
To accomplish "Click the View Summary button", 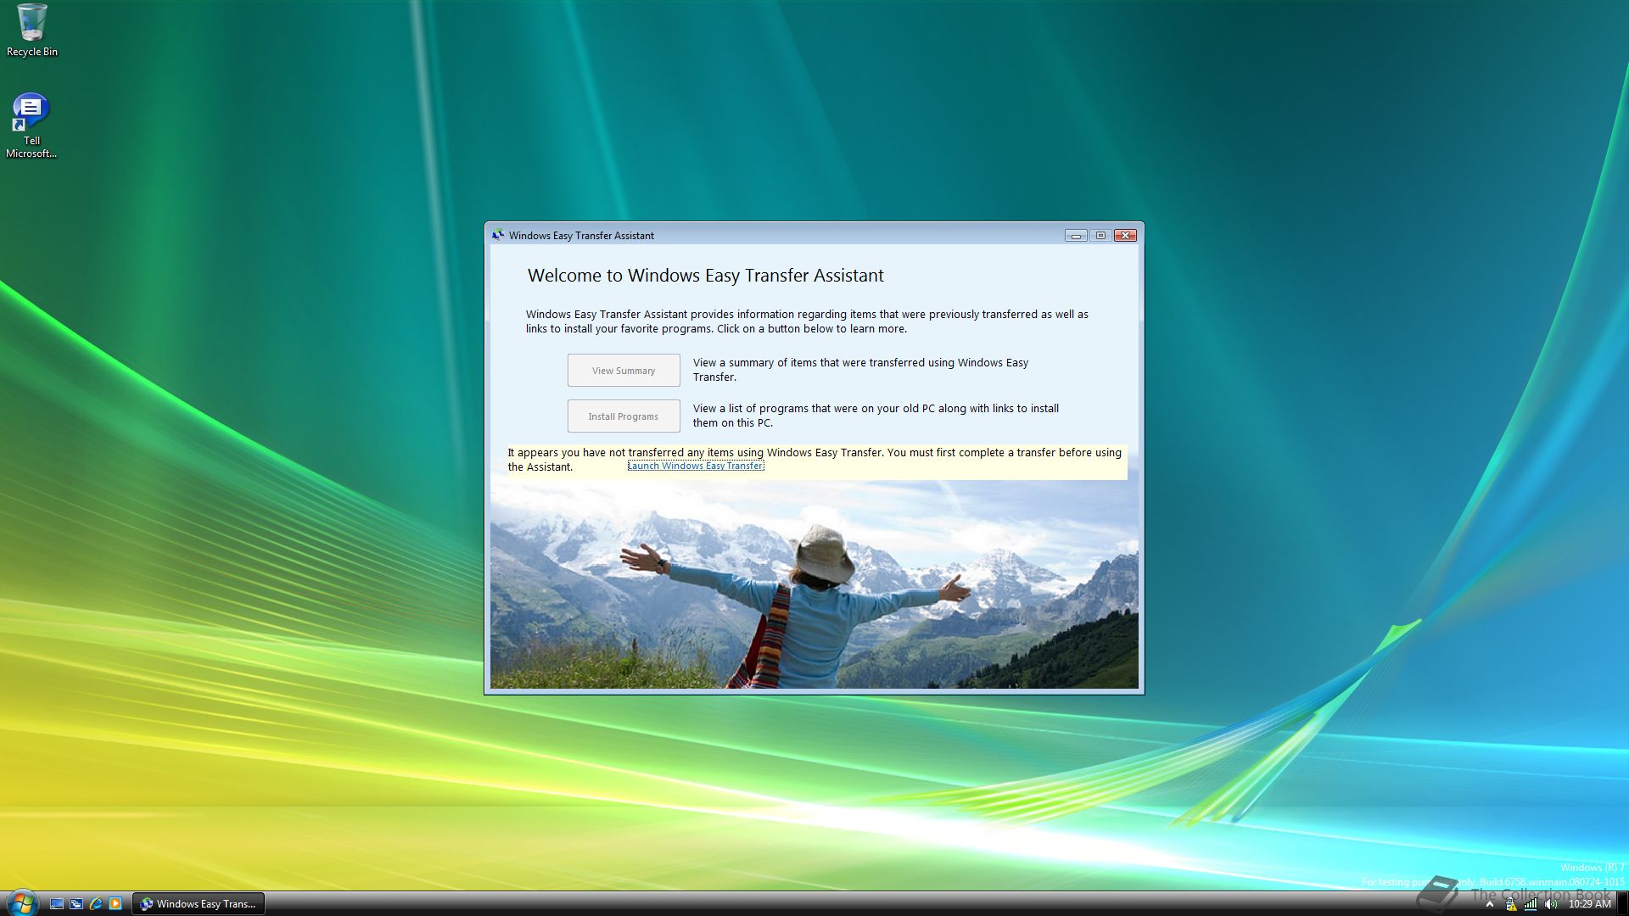I will tap(624, 371).
